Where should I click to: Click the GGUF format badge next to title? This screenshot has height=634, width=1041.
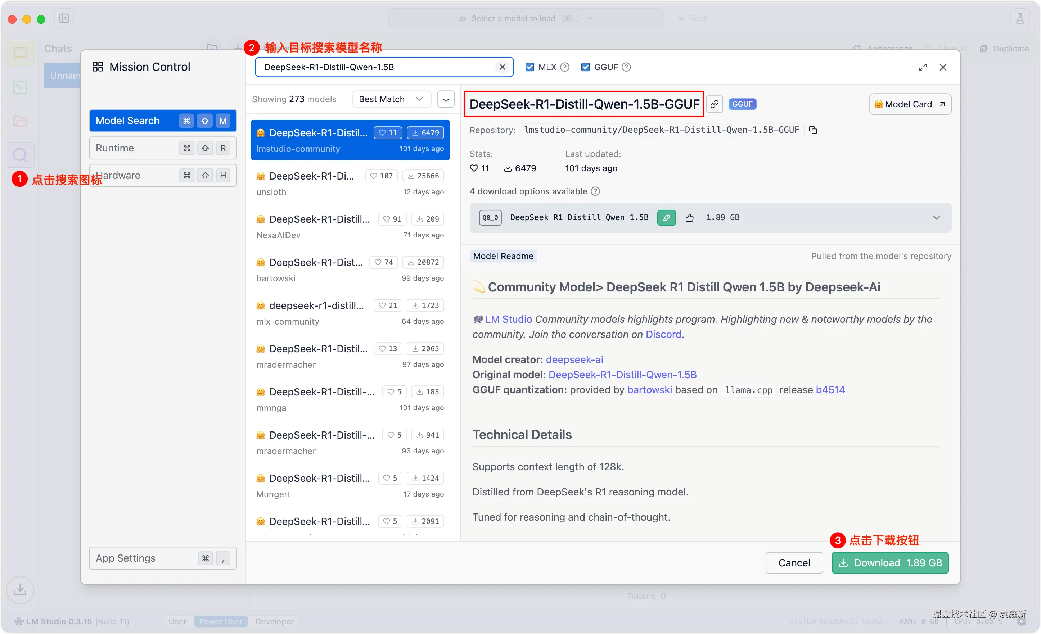pos(742,104)
